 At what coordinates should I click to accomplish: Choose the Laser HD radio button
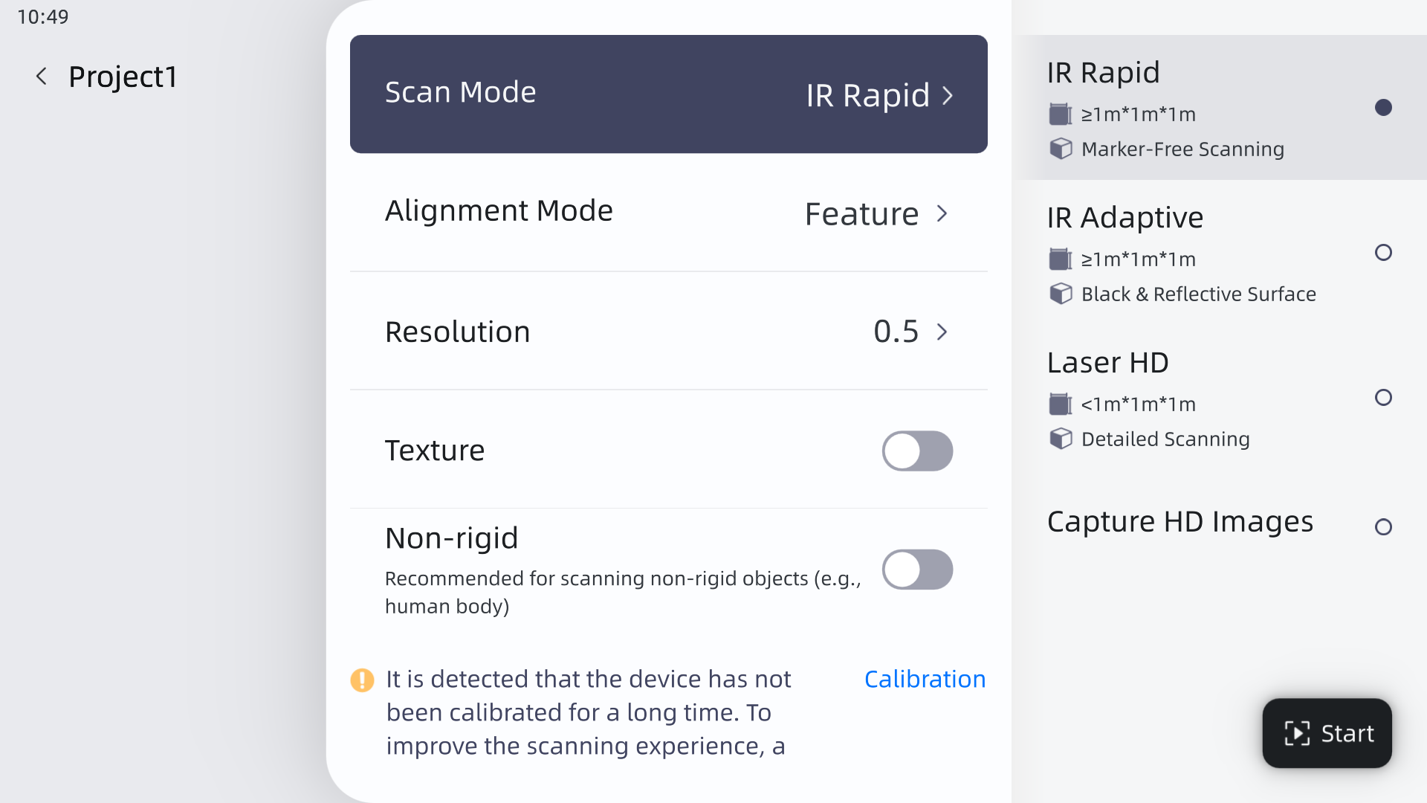coord(1383,398)
